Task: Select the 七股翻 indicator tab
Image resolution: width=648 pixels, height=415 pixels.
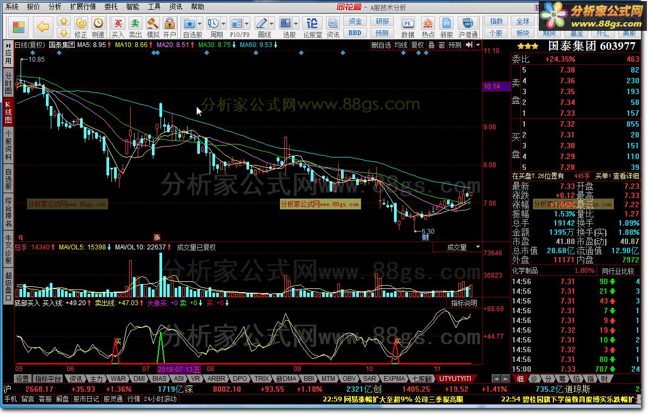Action: [x=422, y=379]
